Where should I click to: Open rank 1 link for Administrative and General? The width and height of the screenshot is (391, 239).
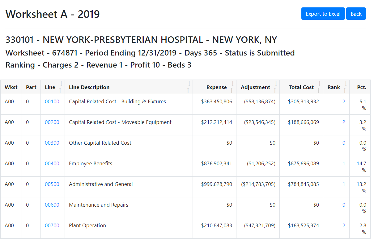(x=344, y=184)
